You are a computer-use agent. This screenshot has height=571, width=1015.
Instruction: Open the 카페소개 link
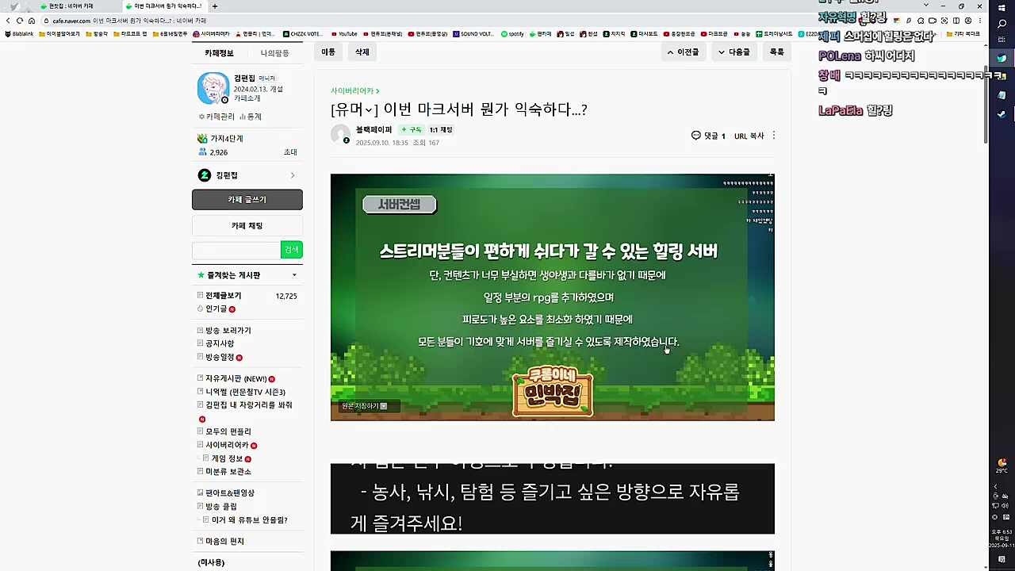[247, 98]
